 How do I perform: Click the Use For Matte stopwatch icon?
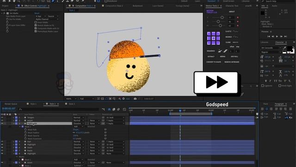click(7, 19)
